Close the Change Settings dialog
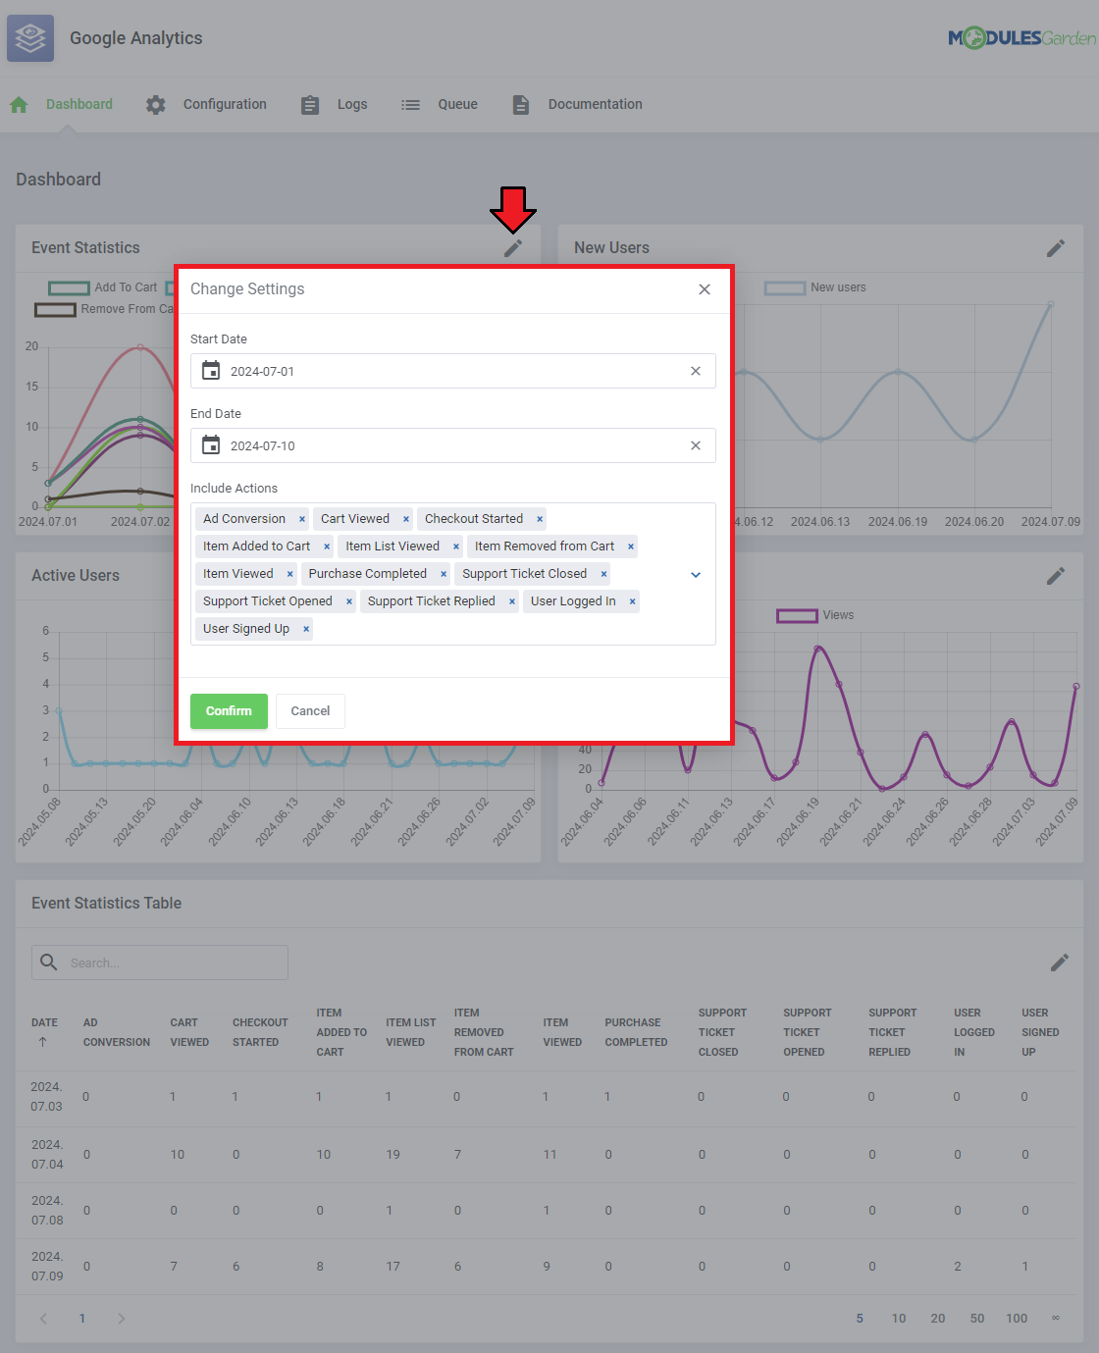Screen dimensions: 1099x1353 (x=705, y=289)
